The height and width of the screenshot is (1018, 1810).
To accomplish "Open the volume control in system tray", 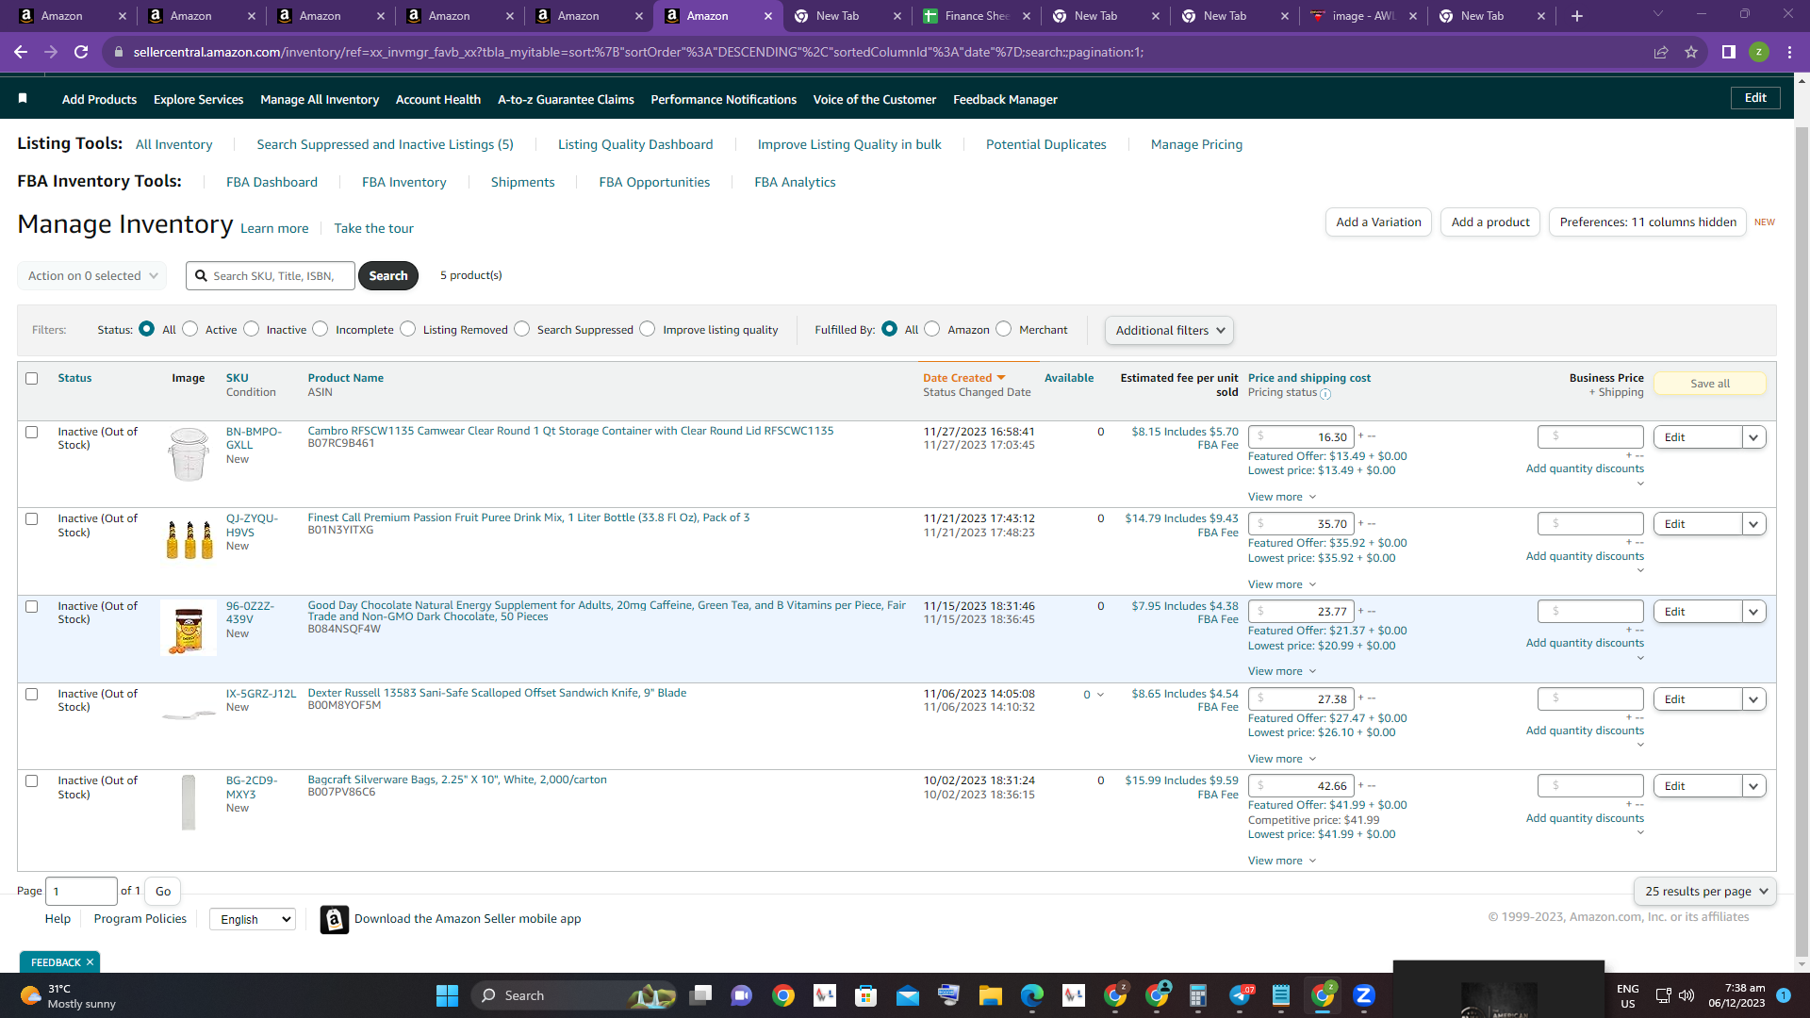I will point(1687,995).
